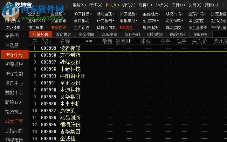The image size is (227, 142).
Task: Select 全景图 in the left sidebar
Action: [x=15, y=36]
